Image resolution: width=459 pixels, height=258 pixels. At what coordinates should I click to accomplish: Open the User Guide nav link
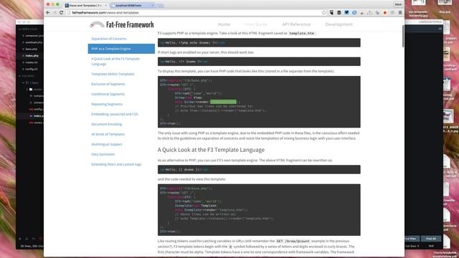(x=256, y=24)
